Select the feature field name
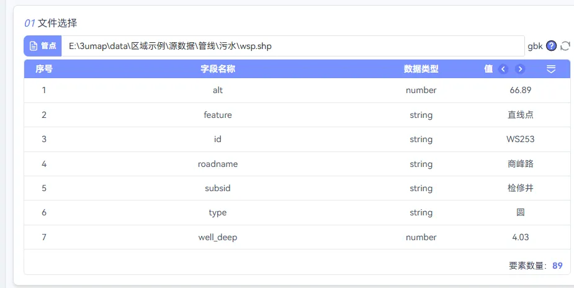Viewport: 574px width, 288px height. tap(218, 115)
